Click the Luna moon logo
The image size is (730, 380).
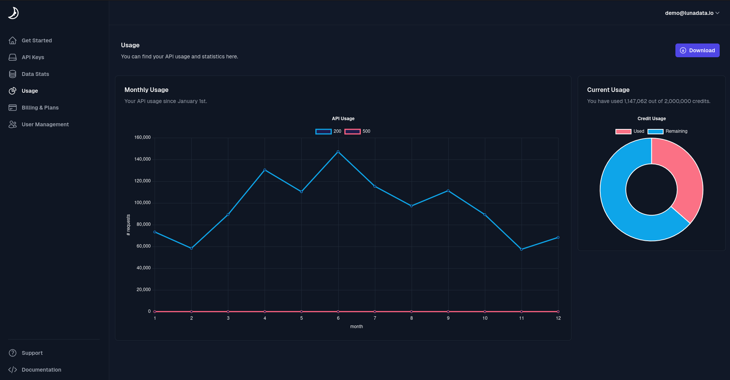pyautogui.click(x=13, y=13)
